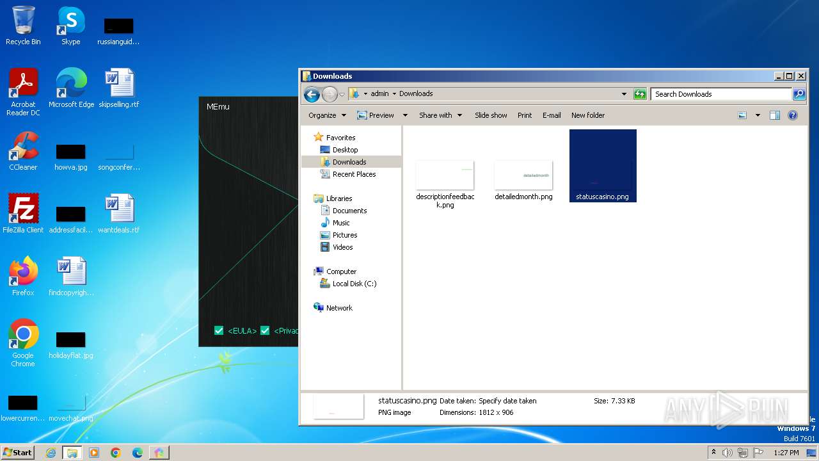Open Acrobat Reader DC shortcut

pos(23,92)
